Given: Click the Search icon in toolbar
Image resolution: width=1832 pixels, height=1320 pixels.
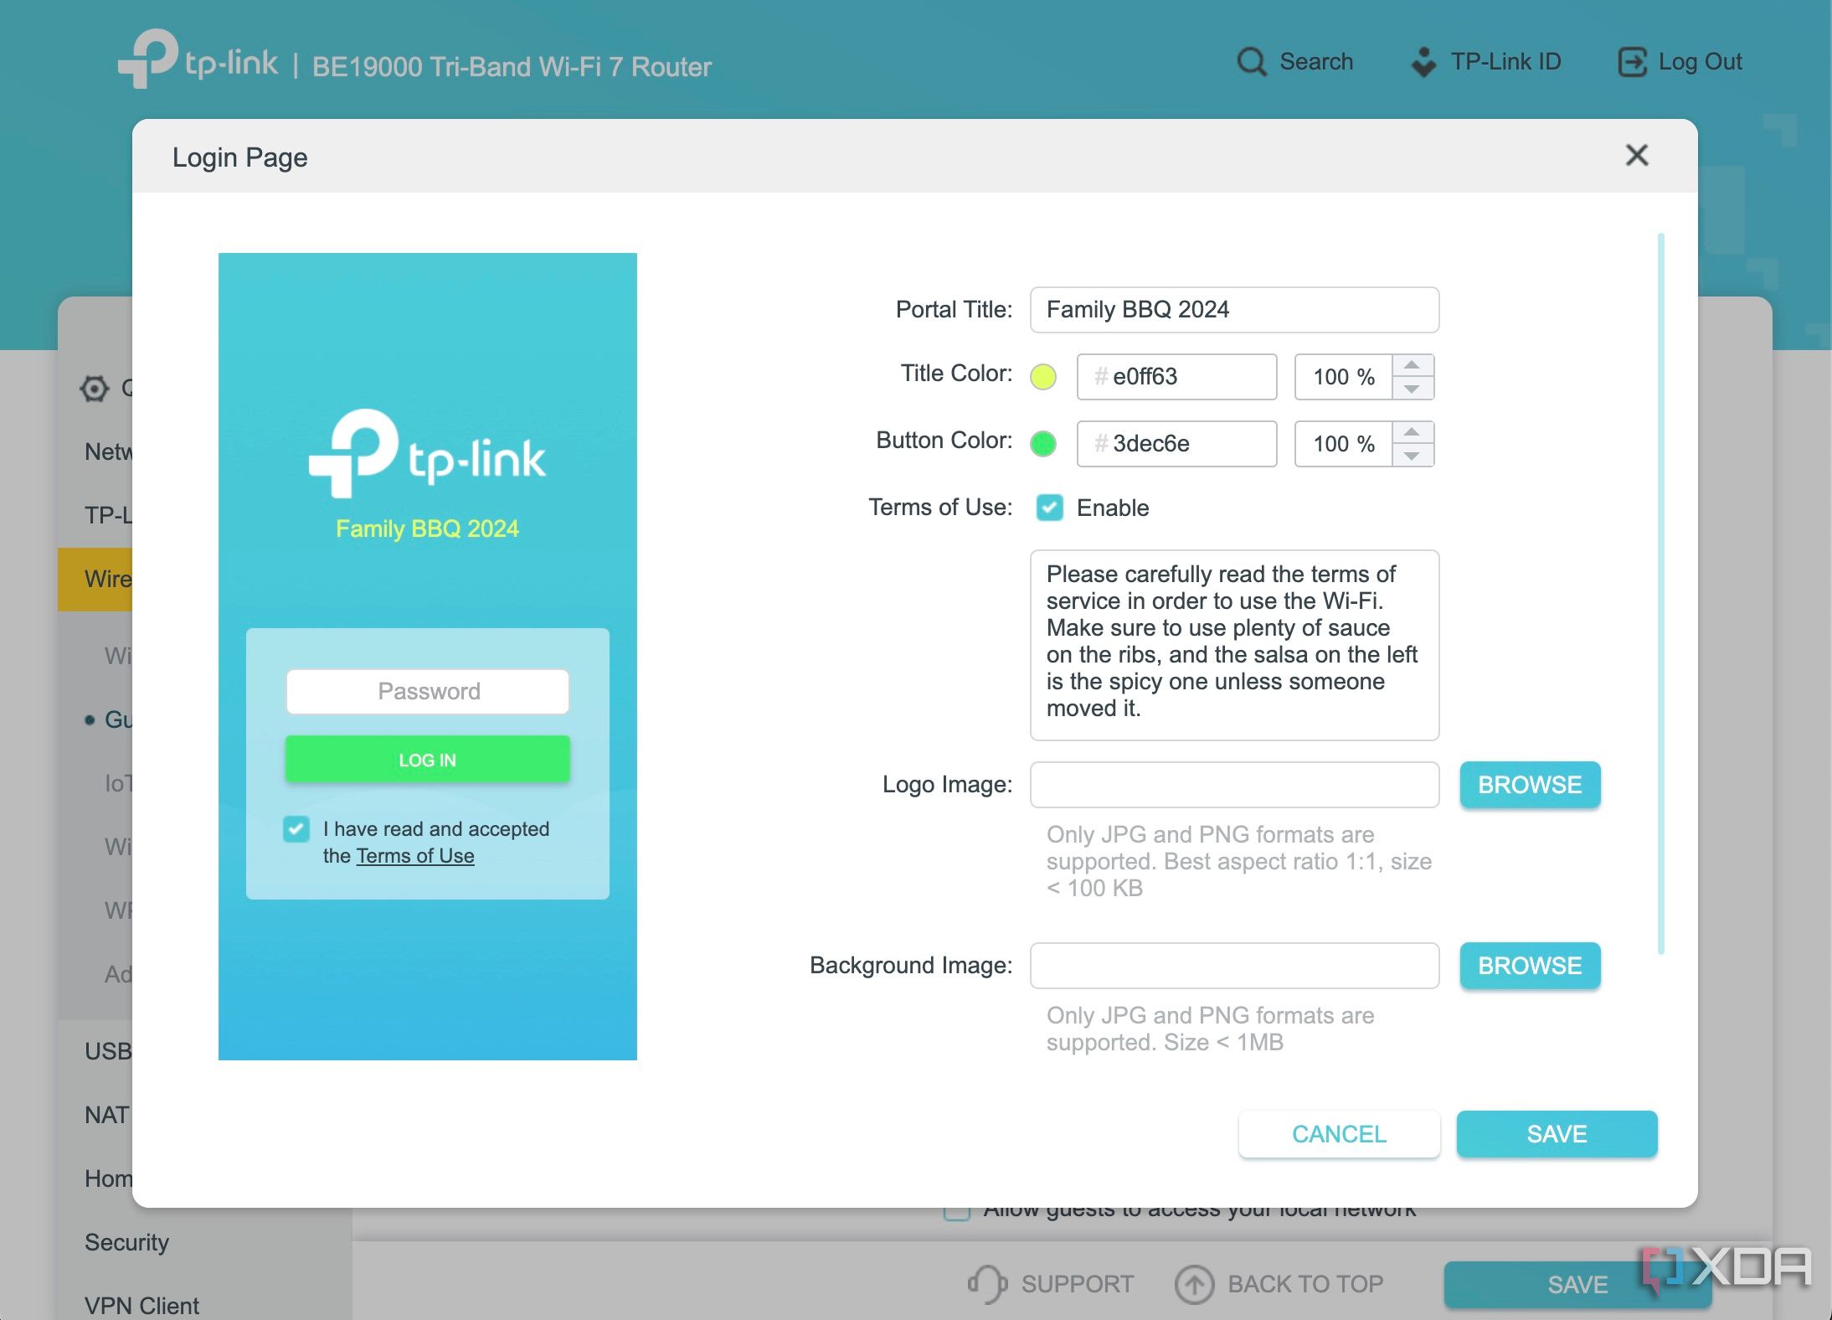Looking at the screenshot, I should [1250, 61].
